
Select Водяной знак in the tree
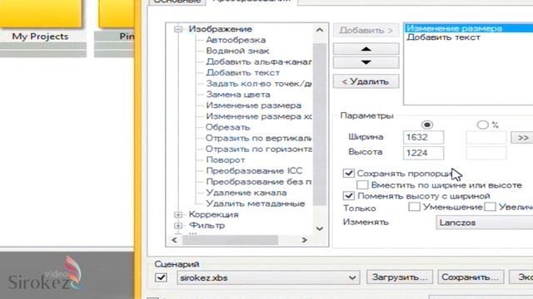[x=237, y=51]
